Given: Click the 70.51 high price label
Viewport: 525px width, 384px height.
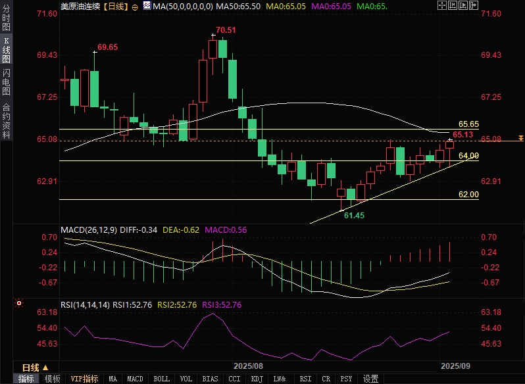Looking at the screenshot, I should point(226,30).
